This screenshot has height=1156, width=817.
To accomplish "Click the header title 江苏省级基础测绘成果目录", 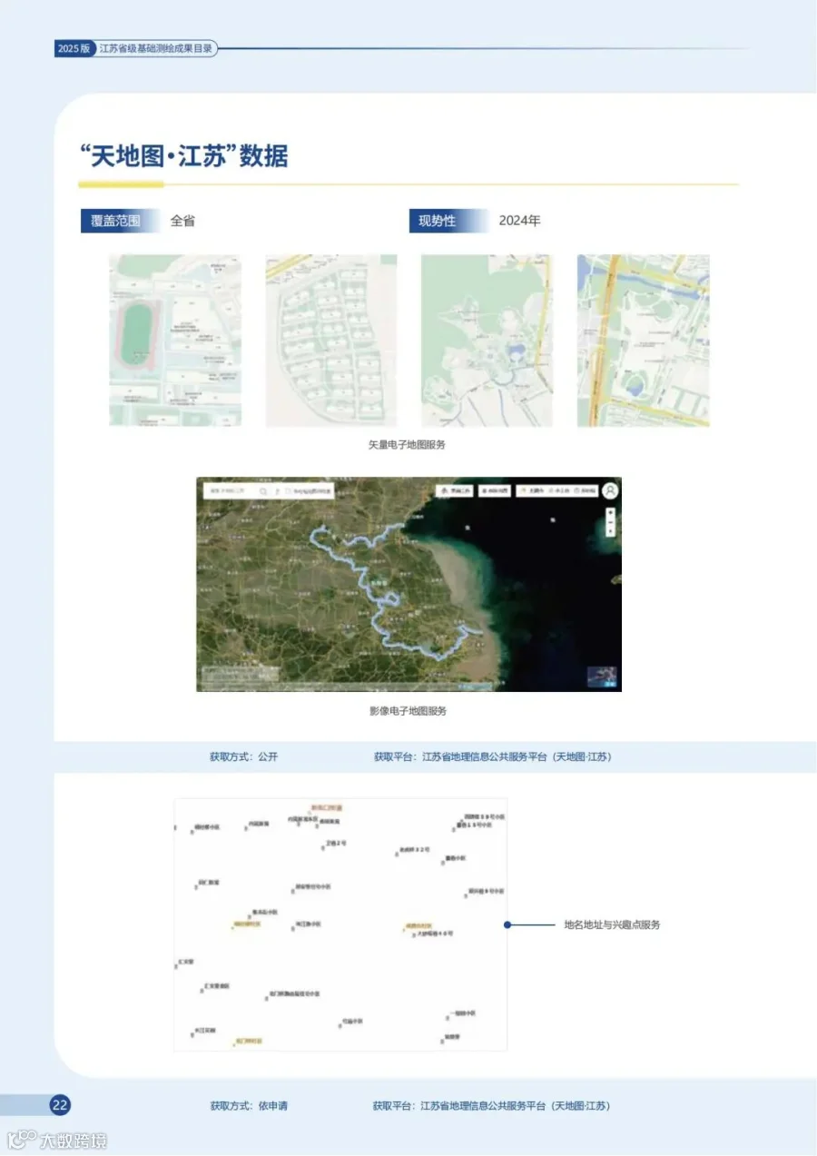I will click(x=156, y=49).
